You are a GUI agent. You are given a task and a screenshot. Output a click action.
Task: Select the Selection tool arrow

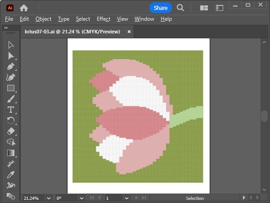11,45
